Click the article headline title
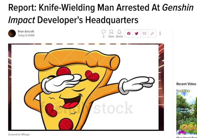 (x=101, y=14)
